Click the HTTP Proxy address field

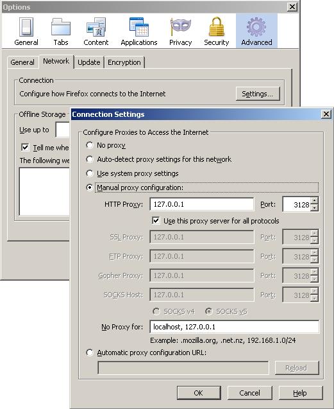202,204
